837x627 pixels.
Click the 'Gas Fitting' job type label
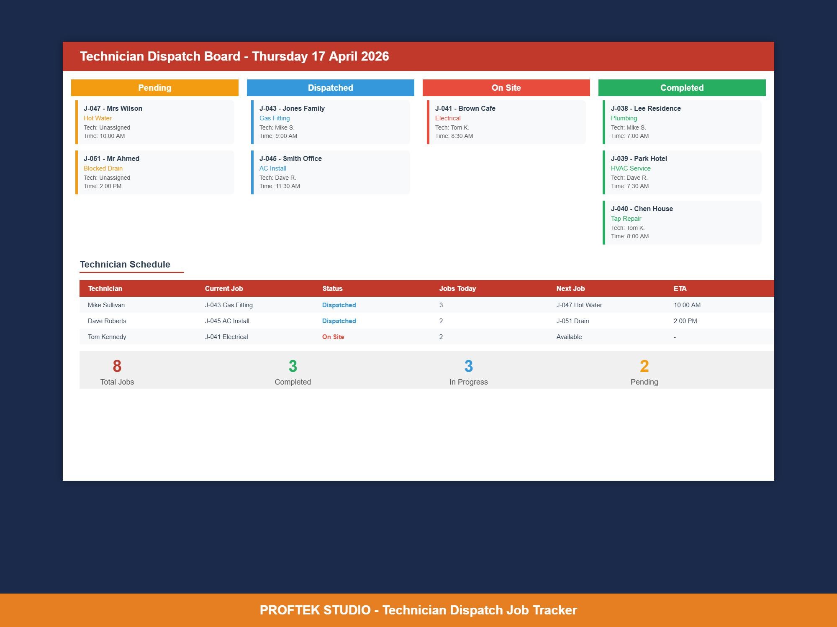275,118
